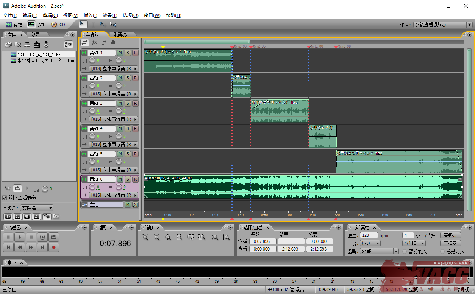The height and width of the screenshot is (294, 475).
Task: Click zoom to selection icon
Action: click(179, 237)
